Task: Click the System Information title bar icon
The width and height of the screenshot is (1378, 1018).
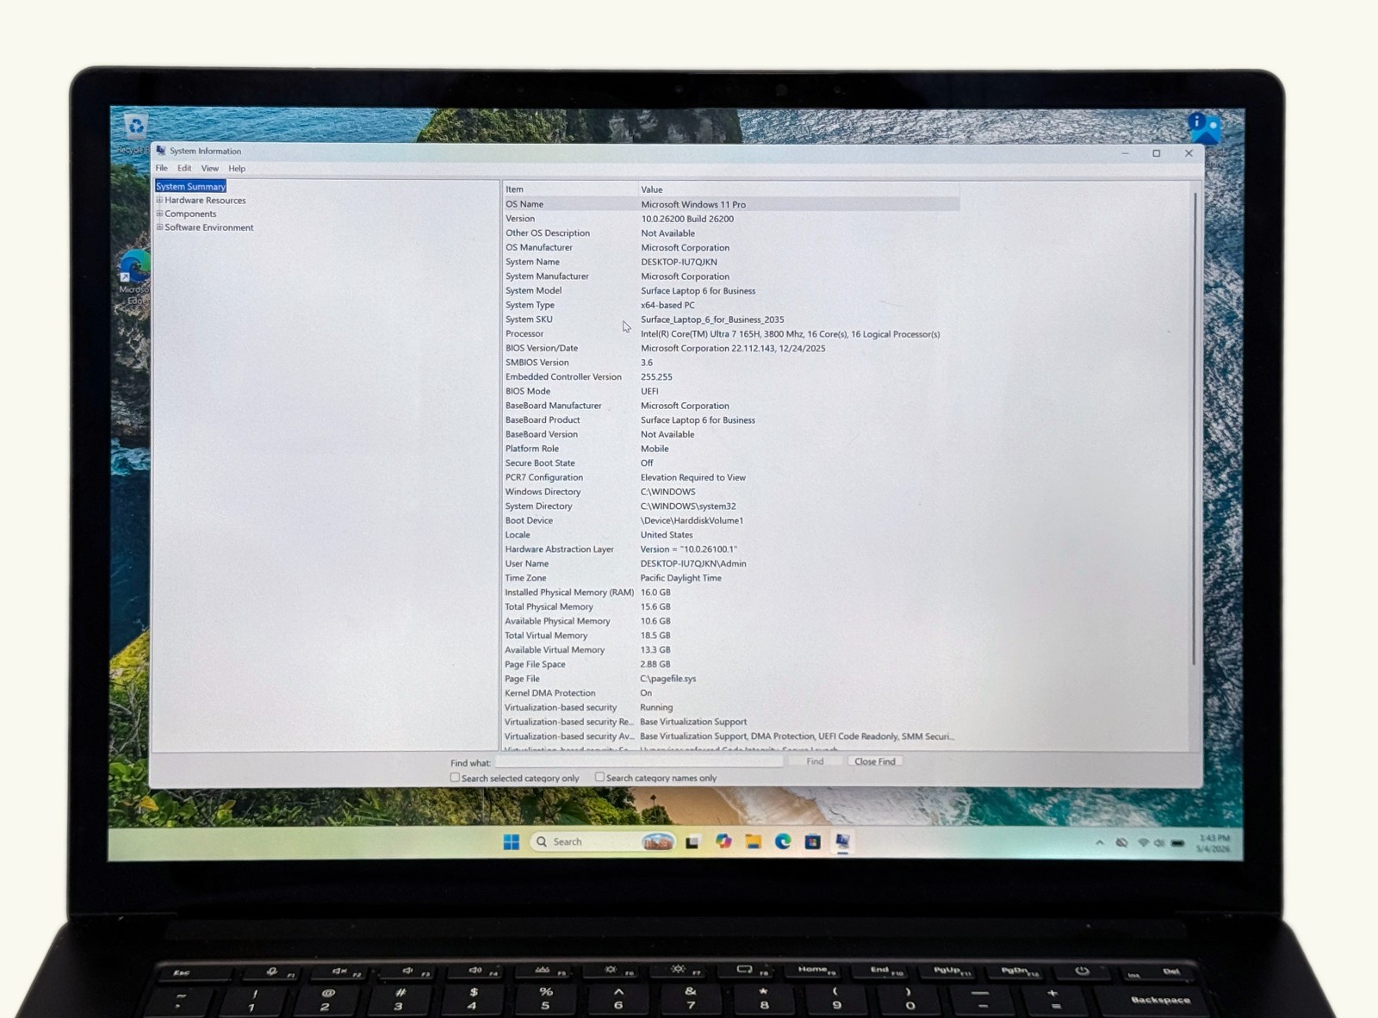Action: tap(161, 151)
